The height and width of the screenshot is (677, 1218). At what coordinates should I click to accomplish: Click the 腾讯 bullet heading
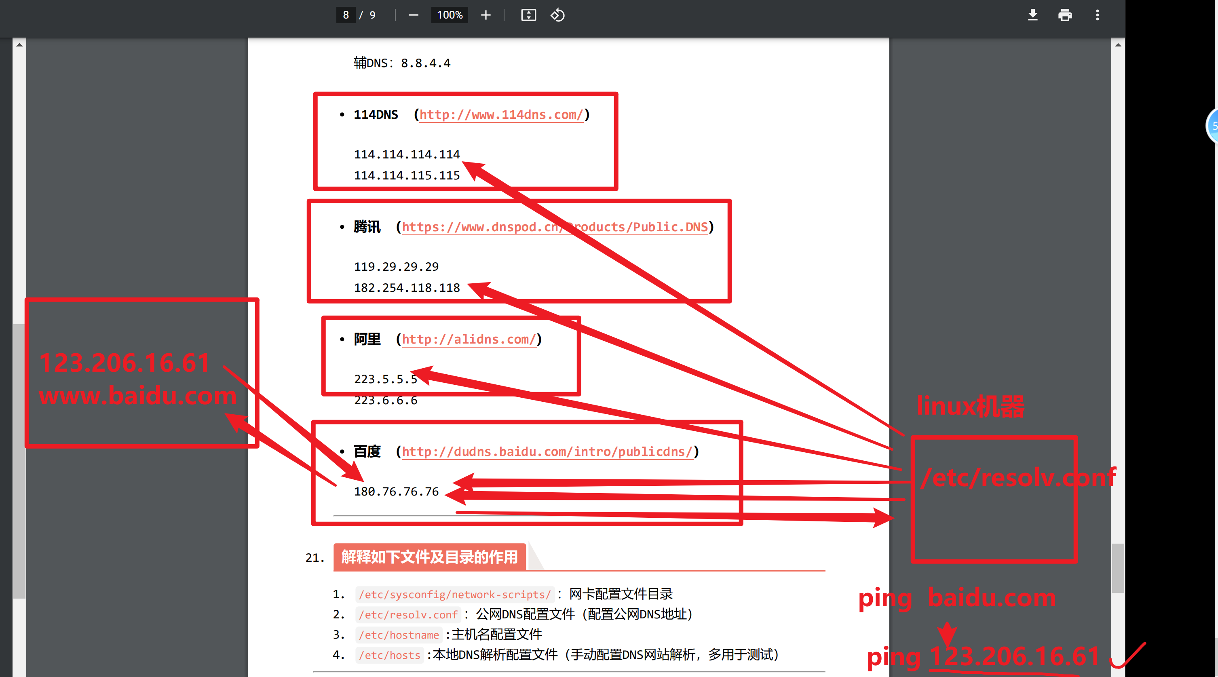coord(367,228)
